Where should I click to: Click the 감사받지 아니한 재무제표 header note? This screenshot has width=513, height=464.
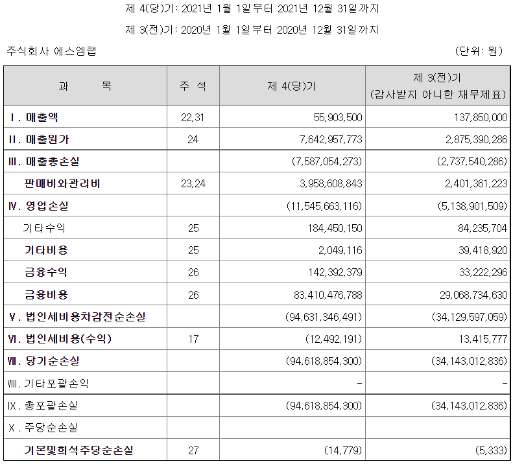click(x=438, y=95)
